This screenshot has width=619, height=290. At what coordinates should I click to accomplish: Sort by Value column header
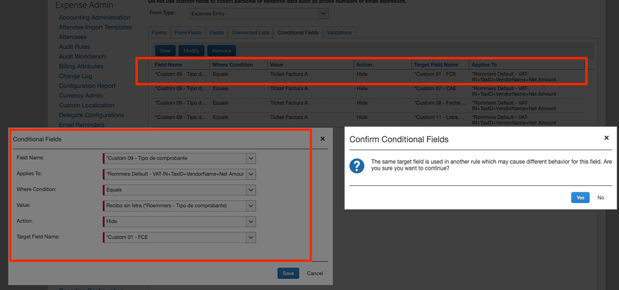pyautogui.click(x=310, y=64)
